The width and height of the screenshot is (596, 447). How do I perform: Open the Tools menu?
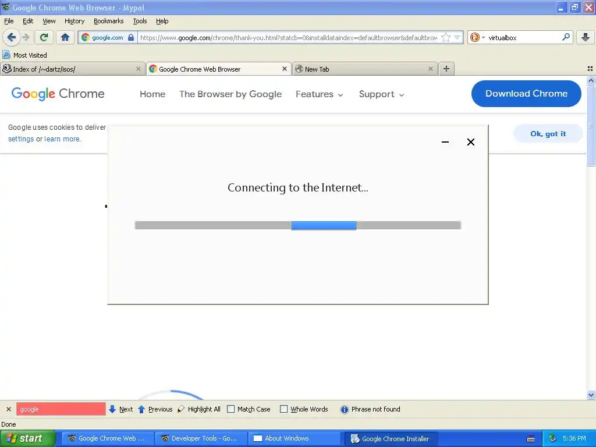(x=140, y=21)
